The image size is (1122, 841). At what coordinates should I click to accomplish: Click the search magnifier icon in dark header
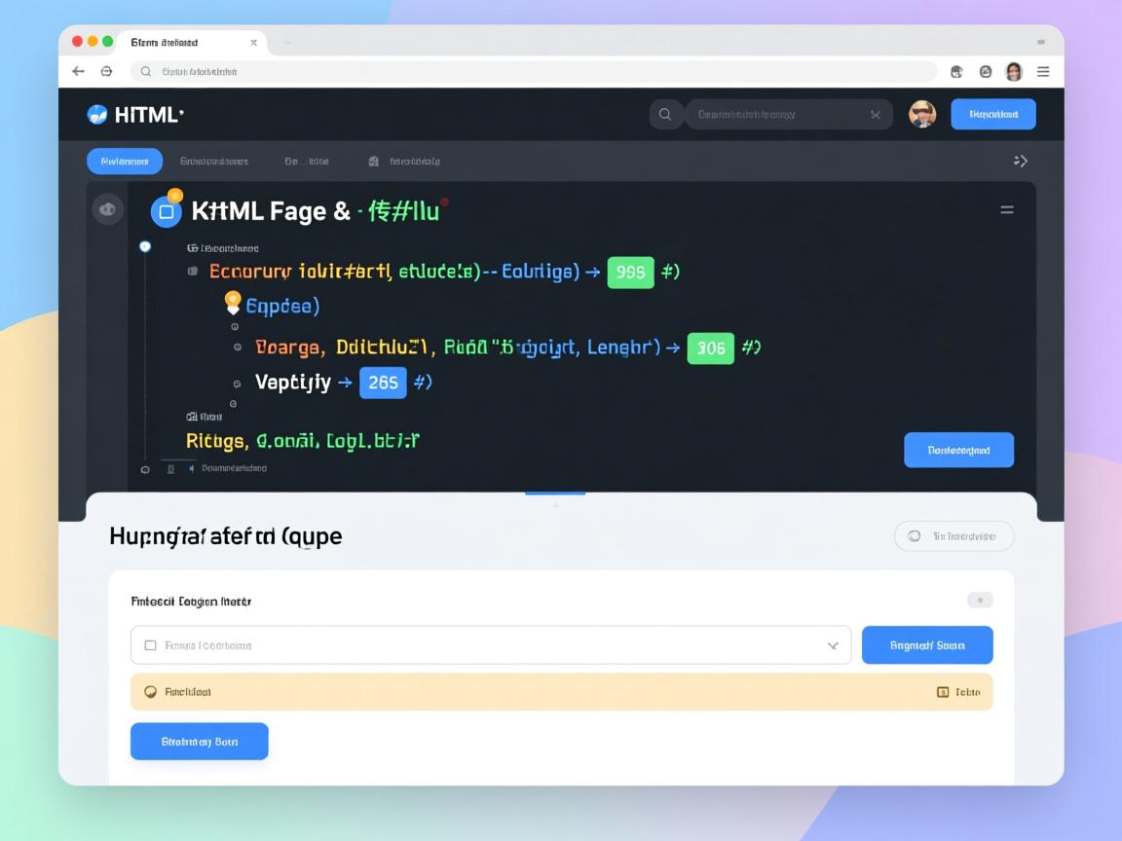point(665,115)
